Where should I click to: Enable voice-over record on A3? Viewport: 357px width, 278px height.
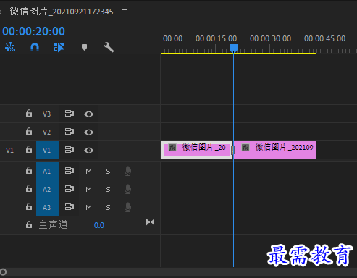(127, 207)
